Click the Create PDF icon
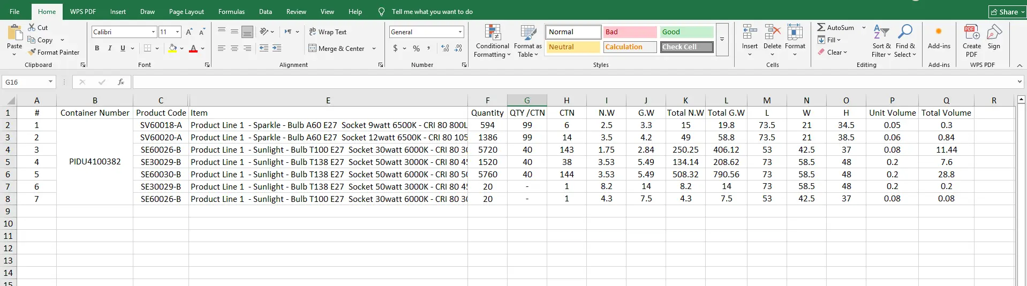This screenshot has width=1027, height=286. pyautogui.click(x=971, y=33)
